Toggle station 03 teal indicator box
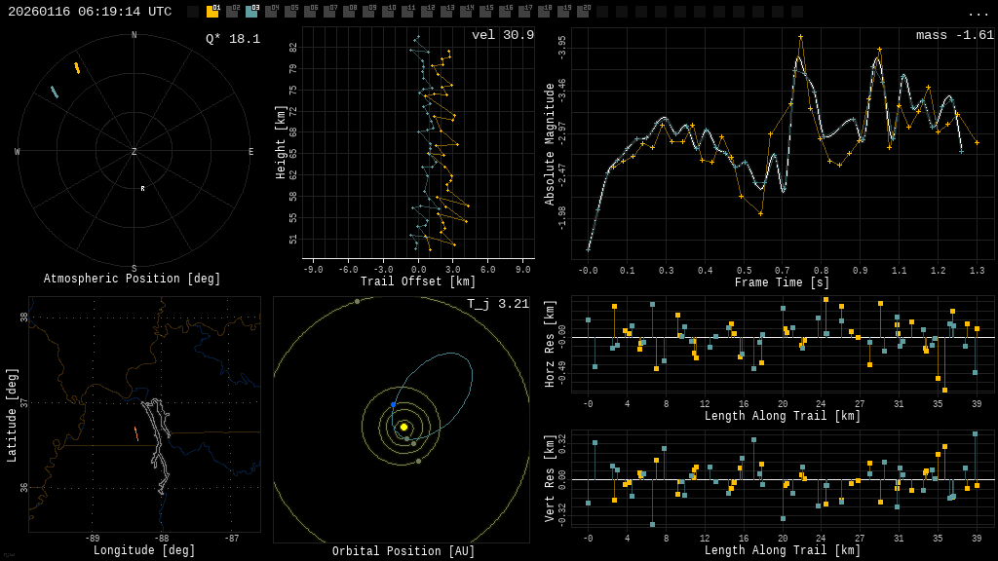The image size is (998, 561). (x=251, y=12)
